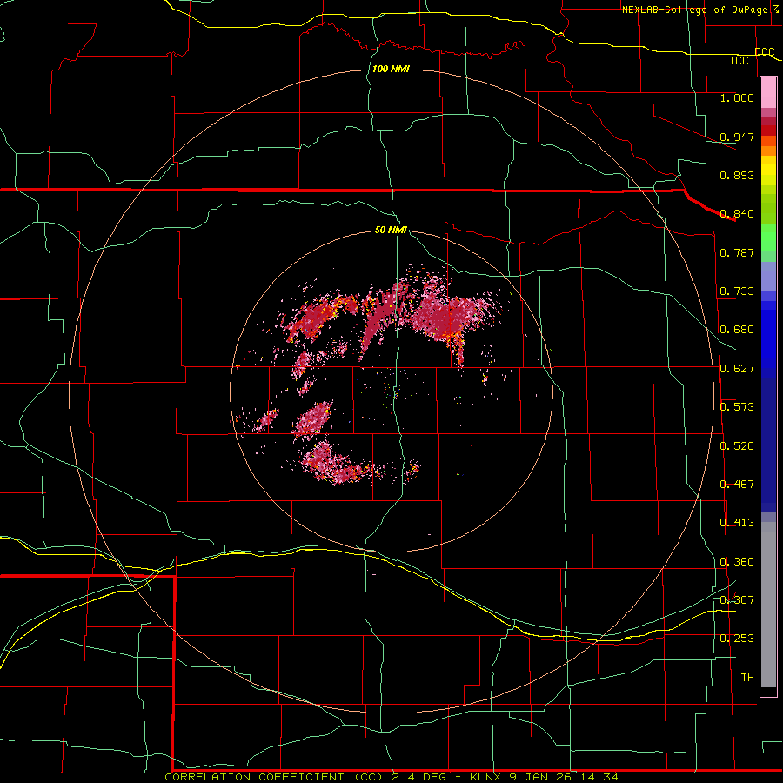Pick the lavender segment of color bar
Viewport: 783px width, 783px height.
(x=768, y=277)
